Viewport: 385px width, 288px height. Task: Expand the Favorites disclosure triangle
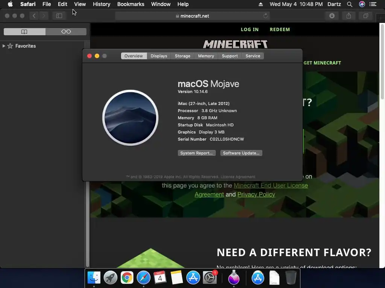(x=4, y=46)
